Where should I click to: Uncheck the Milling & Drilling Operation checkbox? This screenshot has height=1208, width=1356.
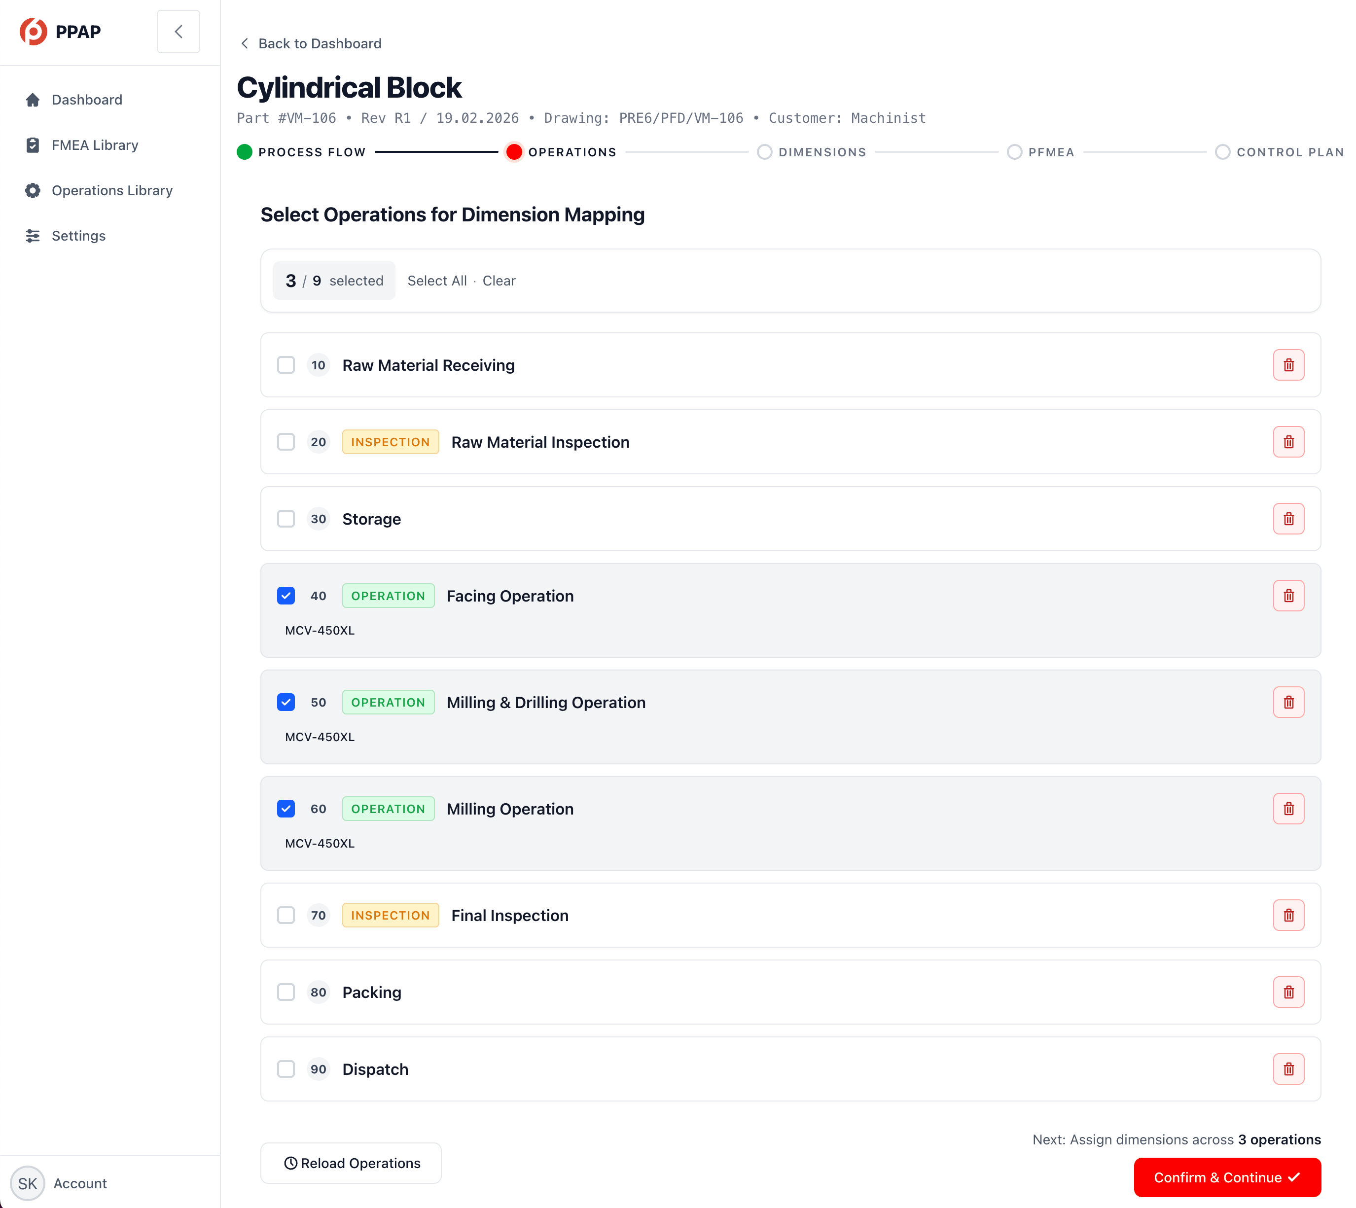[286, 702]
